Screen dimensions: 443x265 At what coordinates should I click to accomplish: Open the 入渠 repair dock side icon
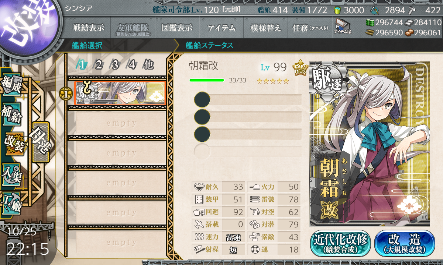[12, 173]
